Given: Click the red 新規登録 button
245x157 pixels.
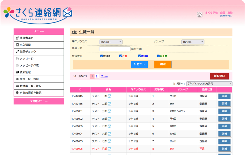Looking at the screenshot, I should coord(219,76).
